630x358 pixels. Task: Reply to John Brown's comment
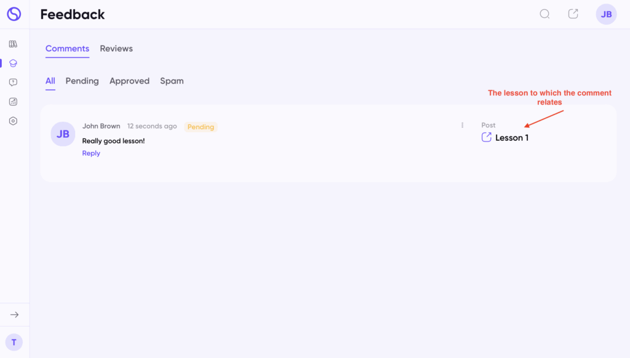tap(91, 153)
